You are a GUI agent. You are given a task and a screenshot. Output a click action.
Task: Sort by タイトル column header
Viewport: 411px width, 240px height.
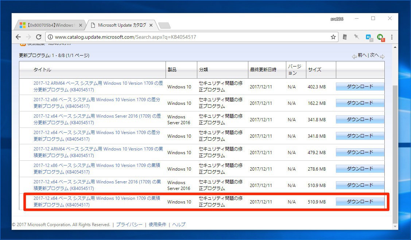coord(42,69)
